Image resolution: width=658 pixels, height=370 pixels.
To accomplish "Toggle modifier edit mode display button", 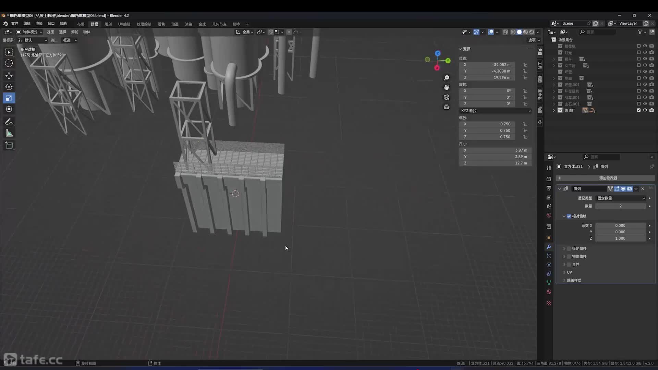I will [617, 189].
